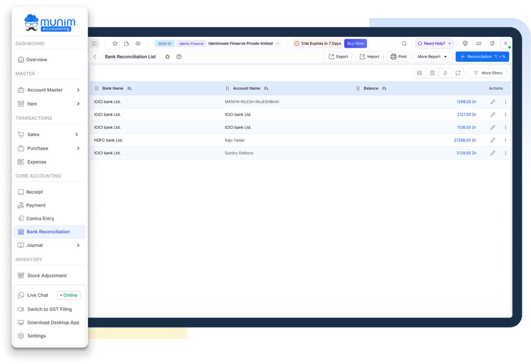This screenshot has height=364, width=531.
Task: Open the user profile avatar
Action: (505, 44)
